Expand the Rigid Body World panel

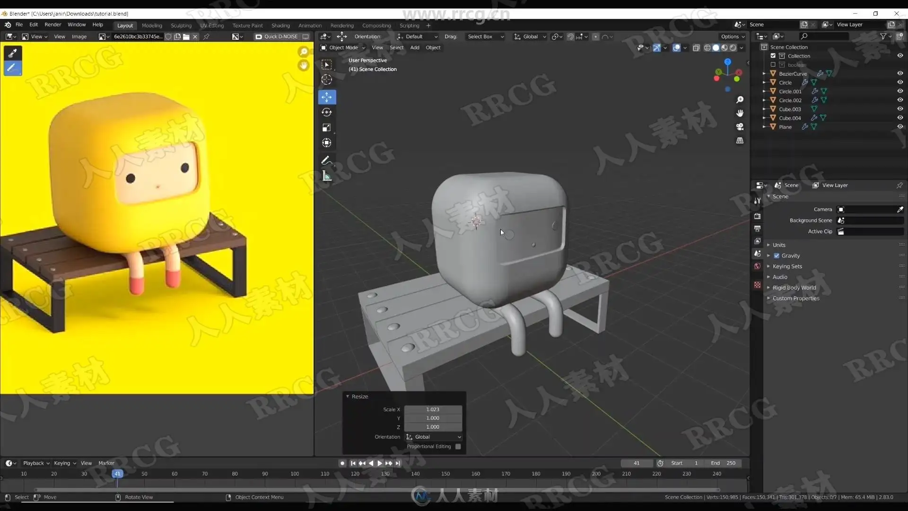tap(794, 288)
